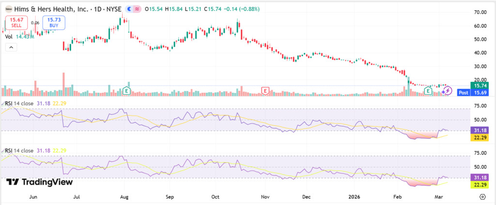Click the 15.73 BUY button

coord(54,23)
